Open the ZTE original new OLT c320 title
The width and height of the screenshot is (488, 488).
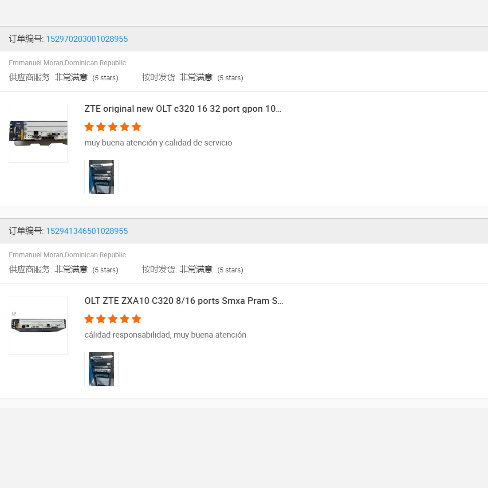pos(183,109)
